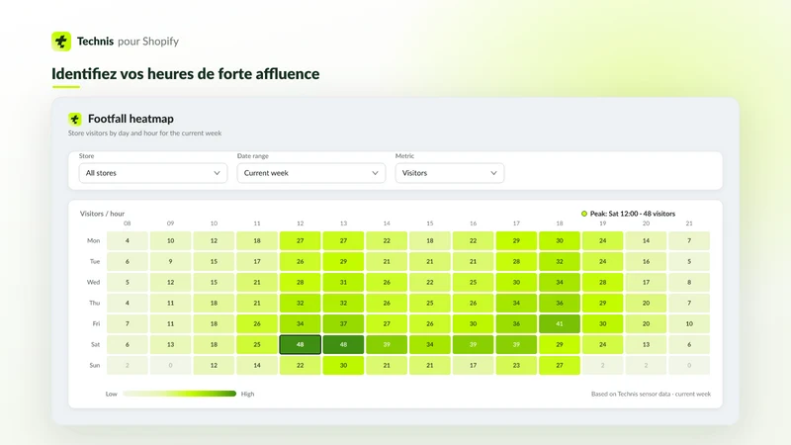This screenshot has height=445, width=791.
Task: Click the chevron in the Store selector
Action: 217,173
